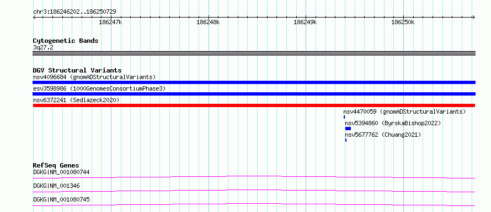Open variant label nsv5677762 (Chuang2021)

point(383,135)
